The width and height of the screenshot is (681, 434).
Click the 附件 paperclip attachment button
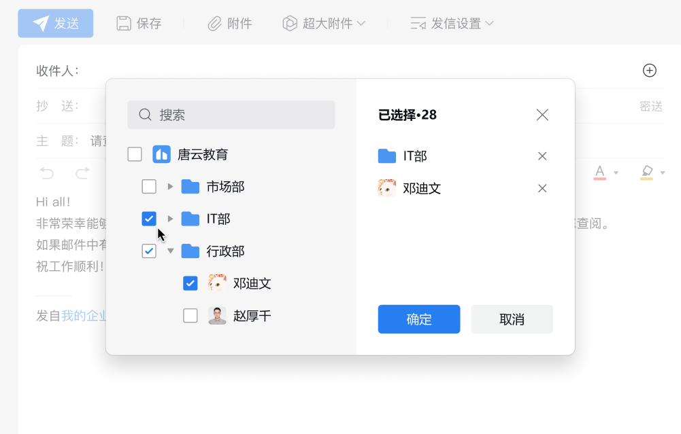[x=230, y=24]
